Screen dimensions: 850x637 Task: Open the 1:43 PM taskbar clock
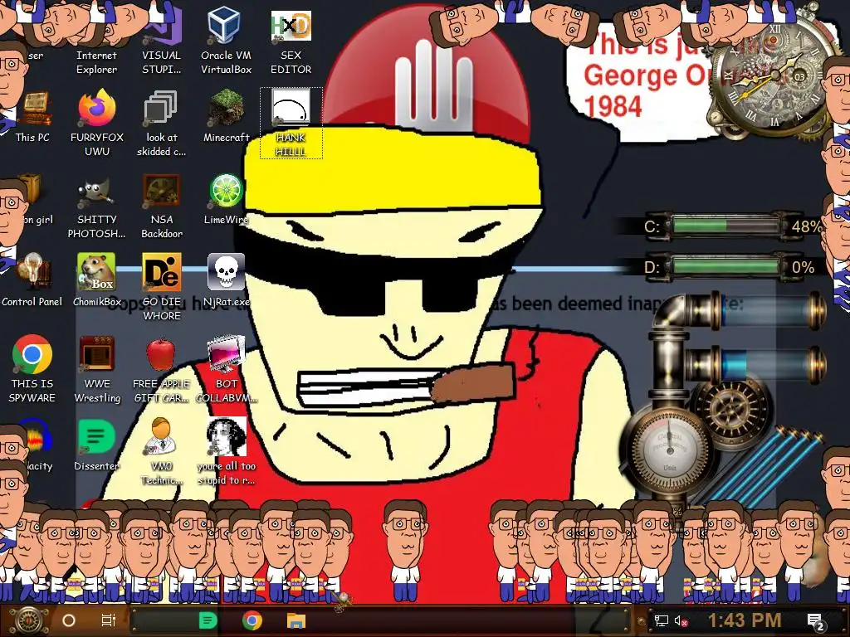point(745,620)
